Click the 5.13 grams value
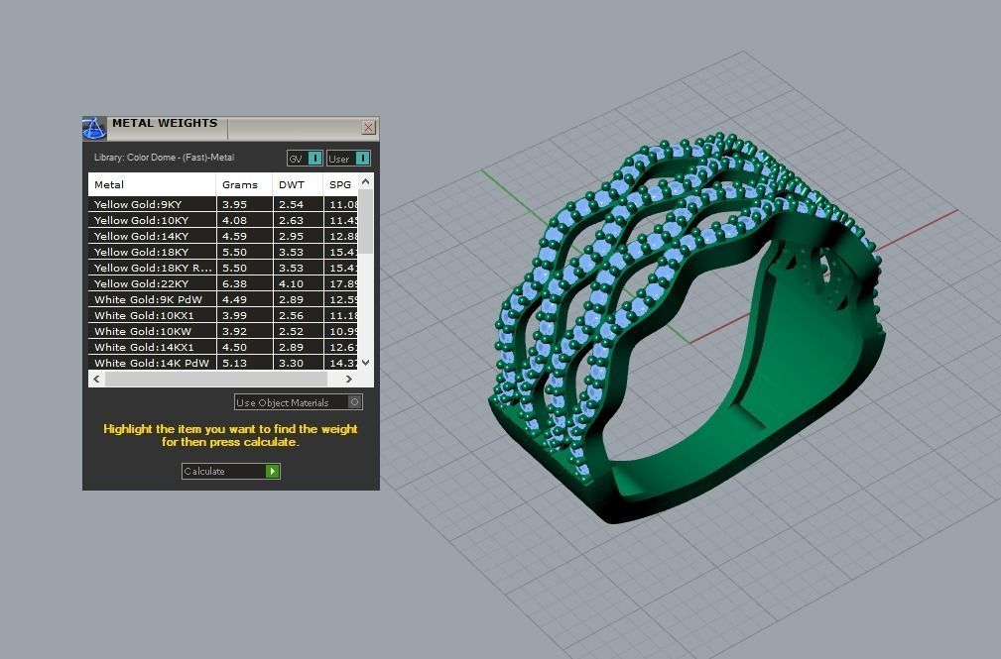The image size is (1001, 659). pyautogui.click(x=234, y=363)
